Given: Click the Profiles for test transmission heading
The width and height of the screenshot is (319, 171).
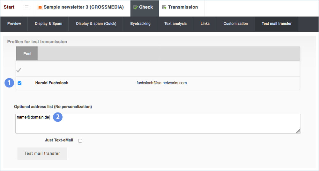Looking at the screenshot, I should tap(37, 42).
